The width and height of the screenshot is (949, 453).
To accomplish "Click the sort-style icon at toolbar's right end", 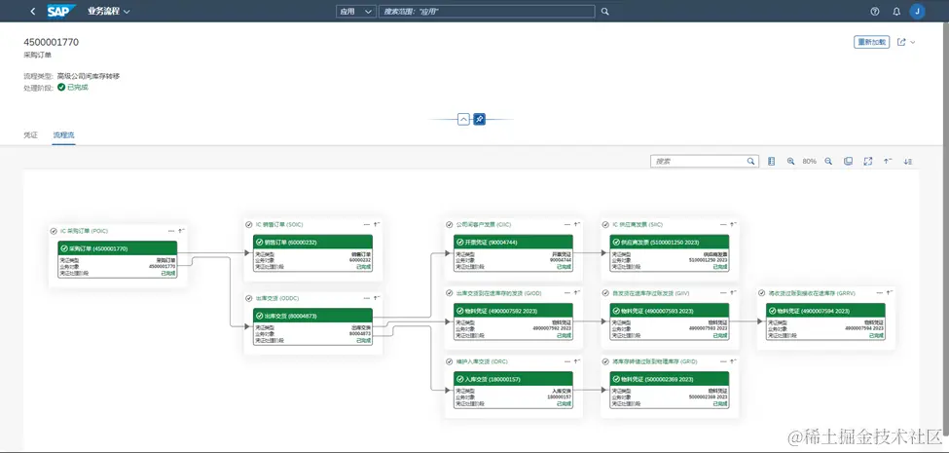I will point(907,161).
